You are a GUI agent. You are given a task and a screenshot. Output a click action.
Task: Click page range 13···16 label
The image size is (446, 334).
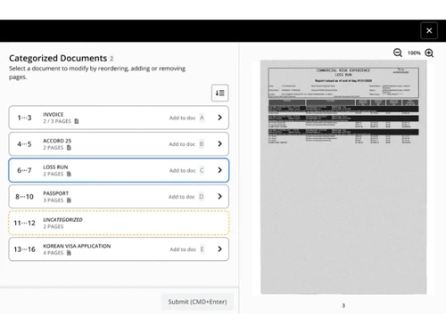[24, 249]
